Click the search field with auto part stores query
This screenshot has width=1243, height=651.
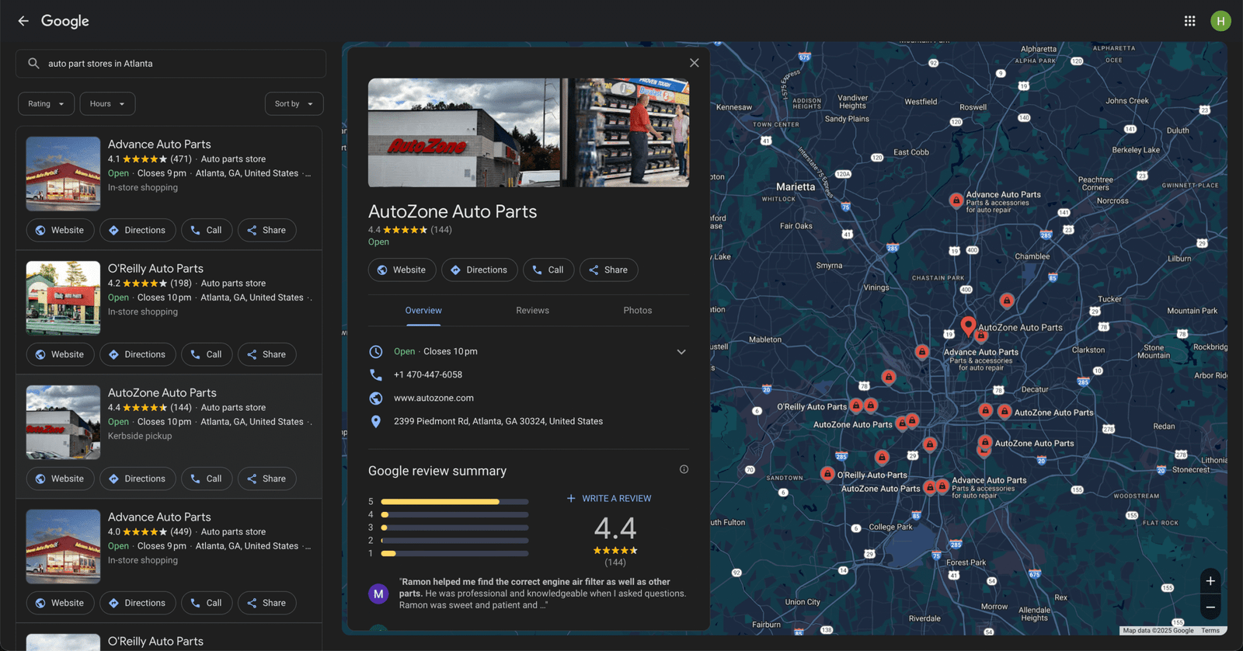pos(171,64)
